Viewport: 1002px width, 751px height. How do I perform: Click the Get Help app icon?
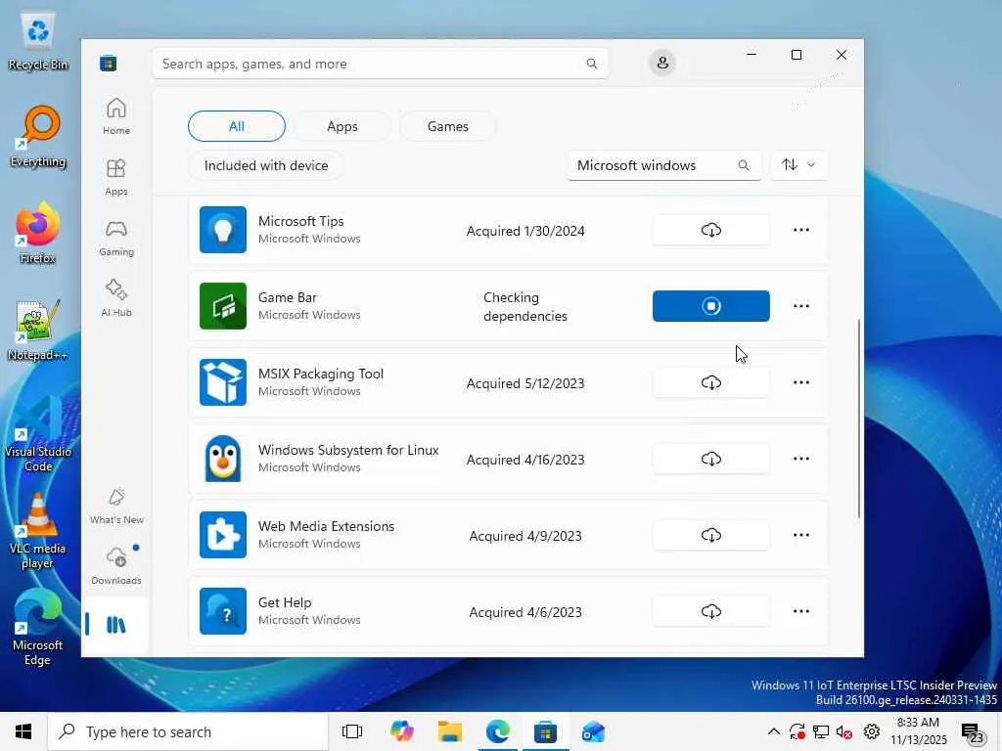tap(222, 611)
